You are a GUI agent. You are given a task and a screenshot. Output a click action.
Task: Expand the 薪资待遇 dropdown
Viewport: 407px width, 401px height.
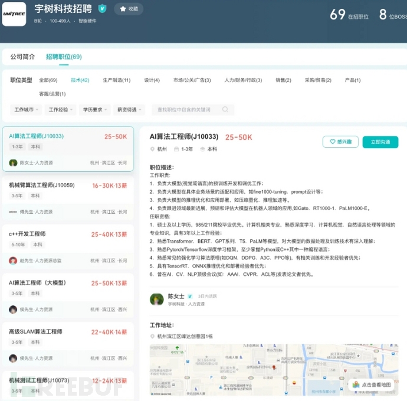129,110
